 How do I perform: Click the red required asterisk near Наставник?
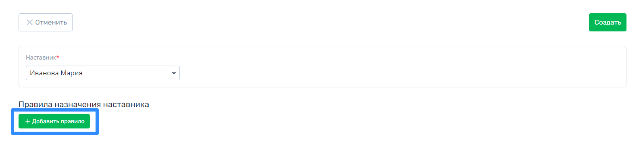tap(58, 57)
